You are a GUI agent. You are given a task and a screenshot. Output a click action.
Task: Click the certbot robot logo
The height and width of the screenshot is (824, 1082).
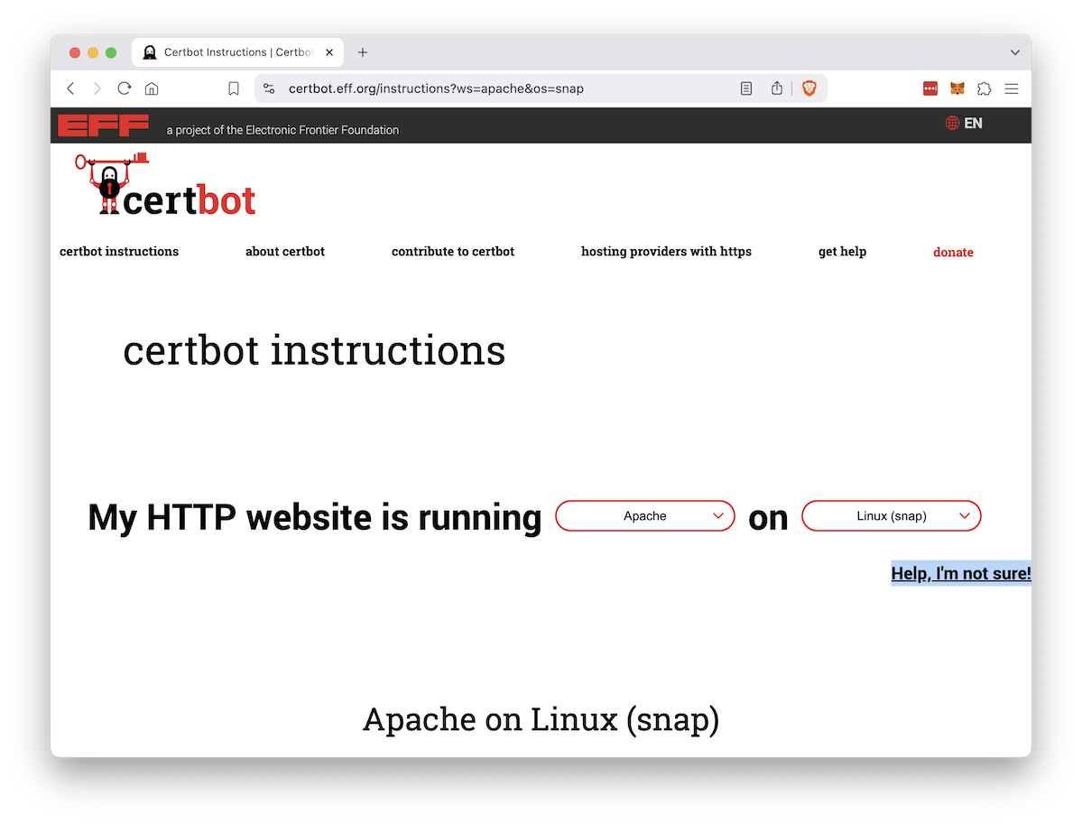click(166, 184)
